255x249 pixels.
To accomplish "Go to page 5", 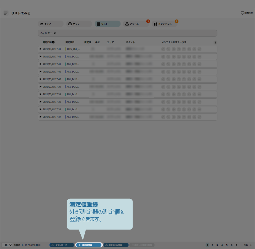I will 227,245.
